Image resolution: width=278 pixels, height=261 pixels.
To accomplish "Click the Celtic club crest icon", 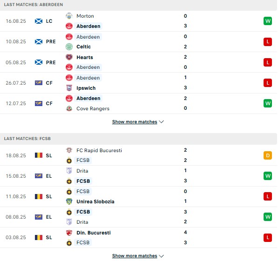I will (x=69, y=47).
